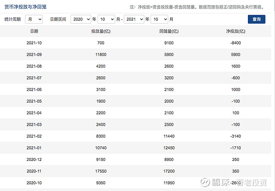Click the 1600 净投放 value

pos(235,66)
